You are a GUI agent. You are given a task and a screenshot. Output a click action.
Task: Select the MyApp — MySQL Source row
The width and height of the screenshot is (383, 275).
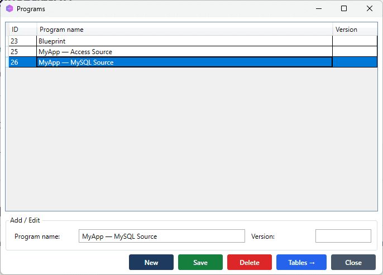[193, 62]
